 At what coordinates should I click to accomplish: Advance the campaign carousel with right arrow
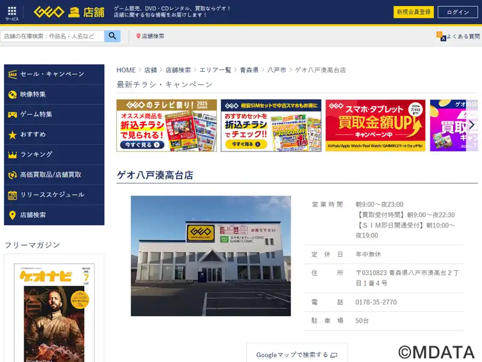pos(472,125)
